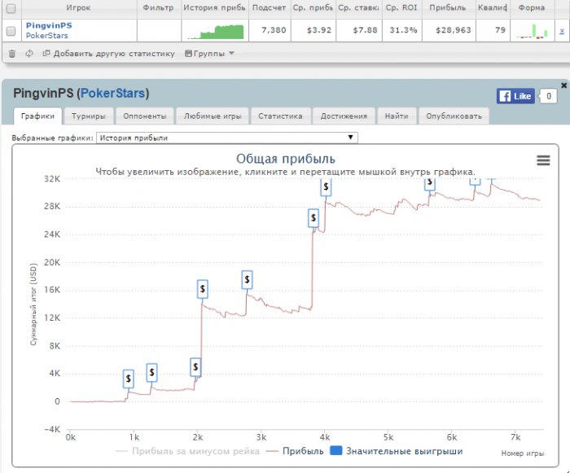Switch to the Графики tab
Screen dimensions: 570x473
37,116
